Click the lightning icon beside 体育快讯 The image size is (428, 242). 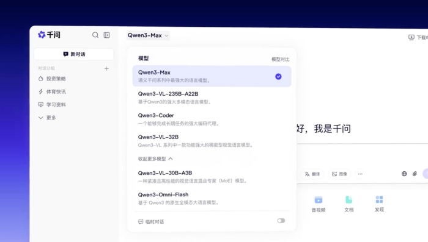tap(41, 91)
